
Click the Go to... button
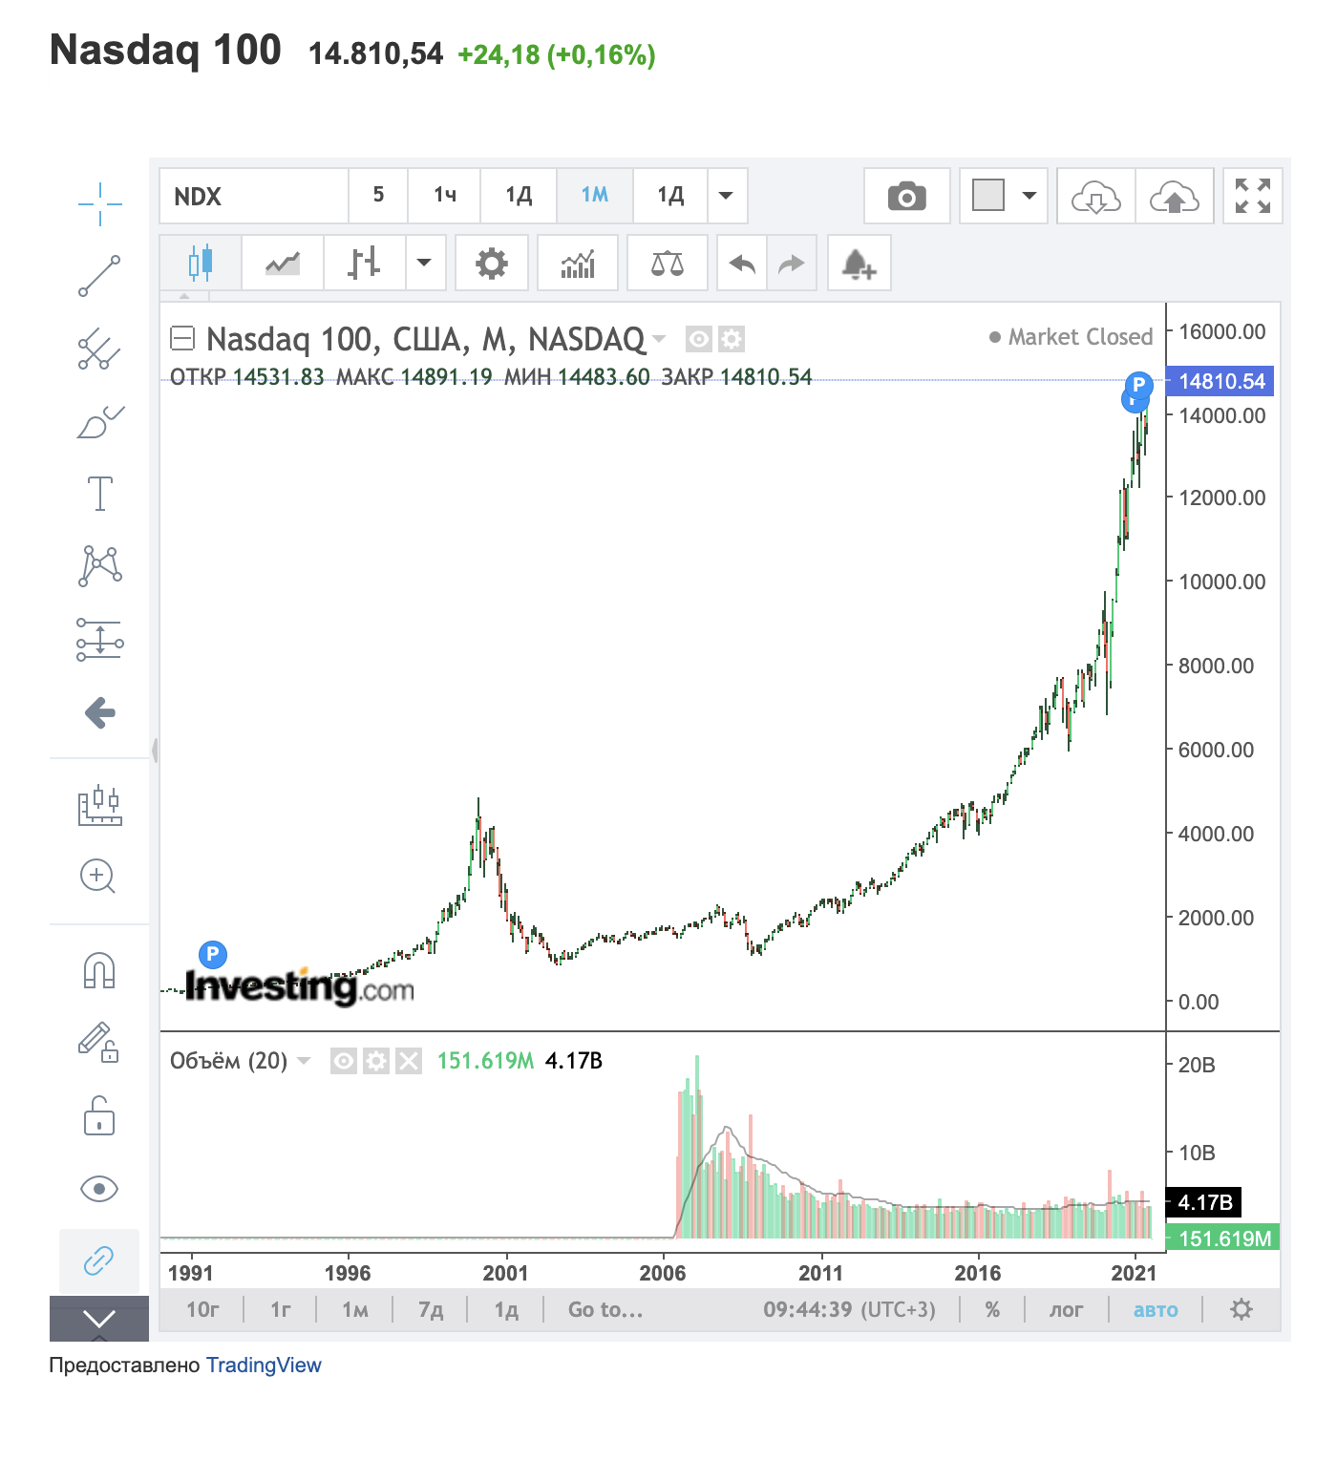[x=605, y=1309]
